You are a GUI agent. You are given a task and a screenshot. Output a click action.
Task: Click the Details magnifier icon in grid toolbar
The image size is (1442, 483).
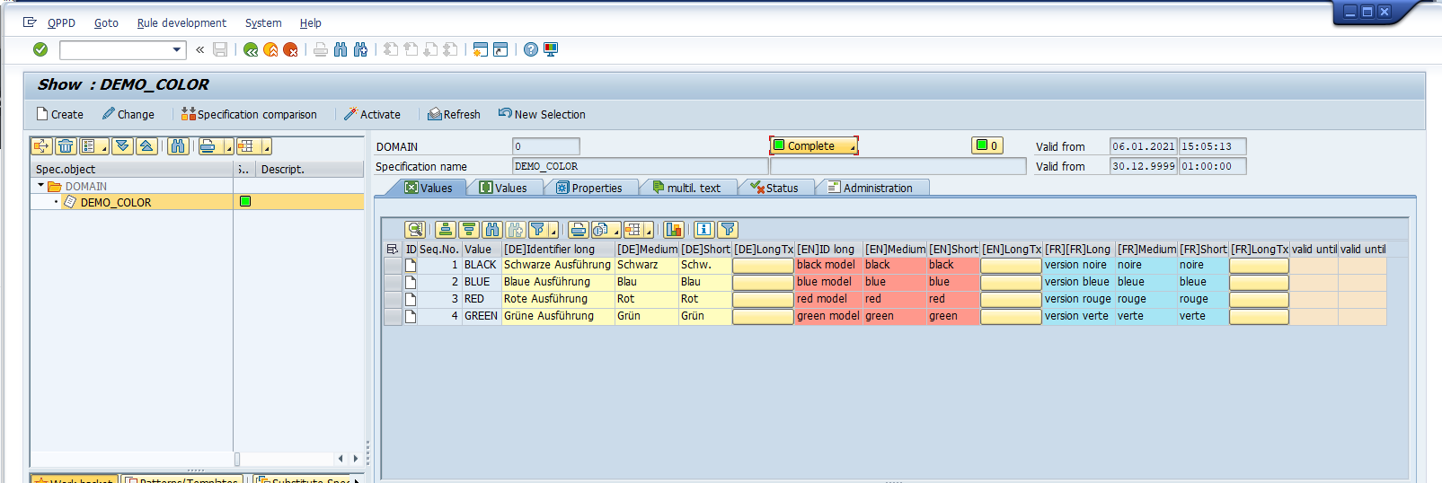pos(414,230)
